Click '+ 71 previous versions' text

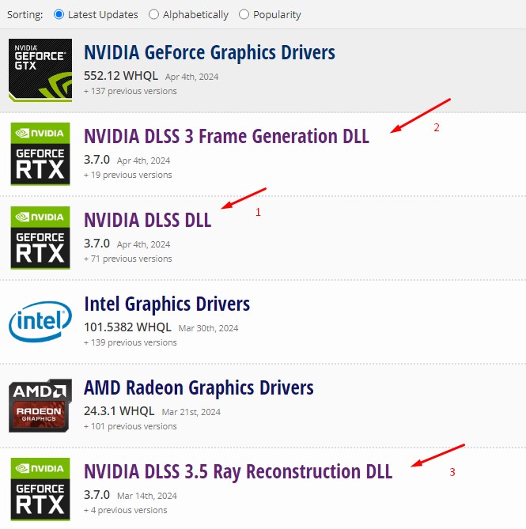click(128, 259)
